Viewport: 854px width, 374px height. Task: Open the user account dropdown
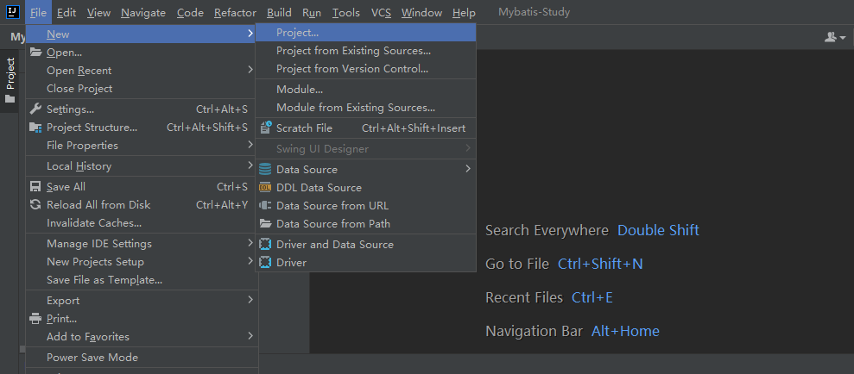834,37
